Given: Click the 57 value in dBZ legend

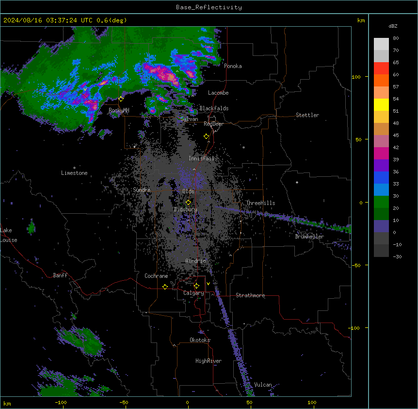Looking at the screenshot, I should [x=396, y=86].
